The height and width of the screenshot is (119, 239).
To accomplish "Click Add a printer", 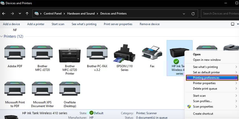I will [36, 24].
